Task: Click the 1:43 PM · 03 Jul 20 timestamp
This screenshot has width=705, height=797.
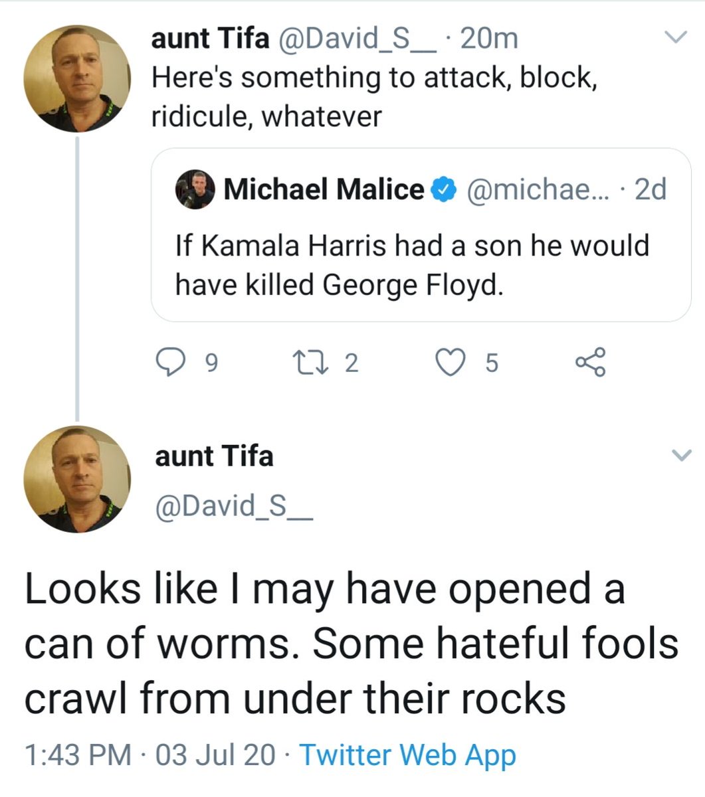Action: point(150,755)
